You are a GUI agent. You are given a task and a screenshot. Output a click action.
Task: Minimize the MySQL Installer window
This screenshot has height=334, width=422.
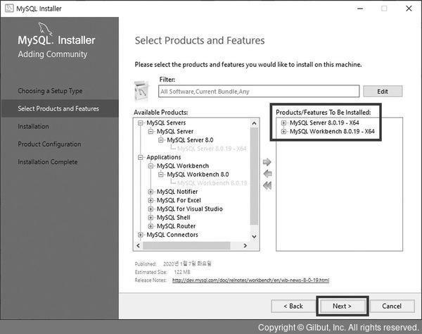[x=360, y=8]
